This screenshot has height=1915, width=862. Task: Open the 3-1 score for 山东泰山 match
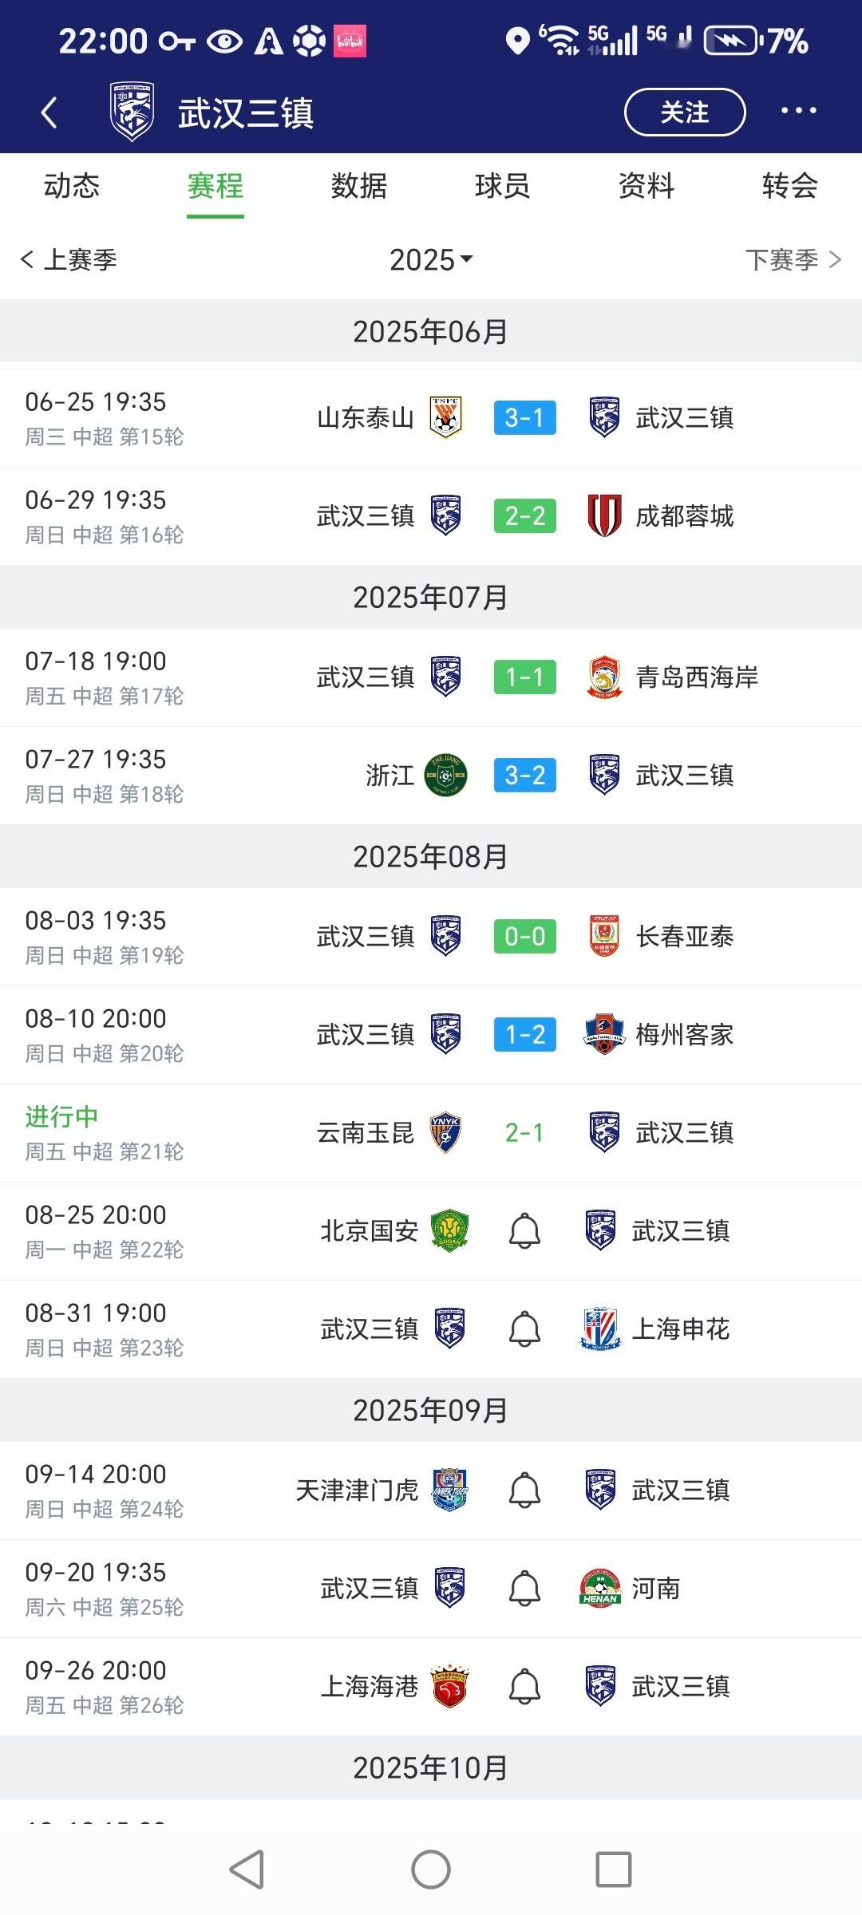pyautogui.click(x=524, y=417)
